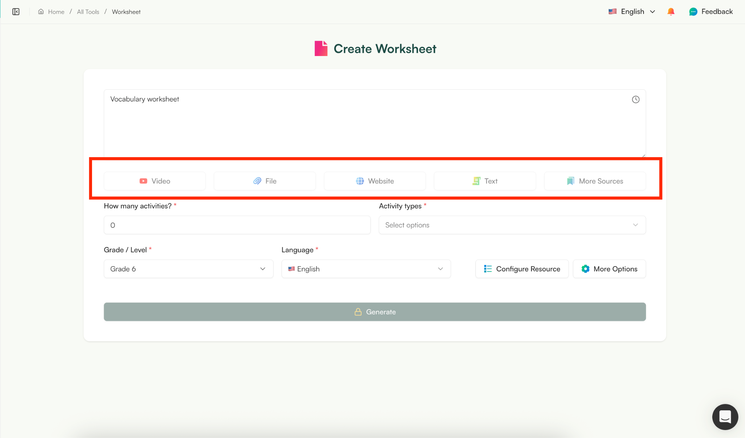The width and height of the screenshot is (745, 438).
Task: Open All Tools from the breadcrumb
Action: point(88,11)
